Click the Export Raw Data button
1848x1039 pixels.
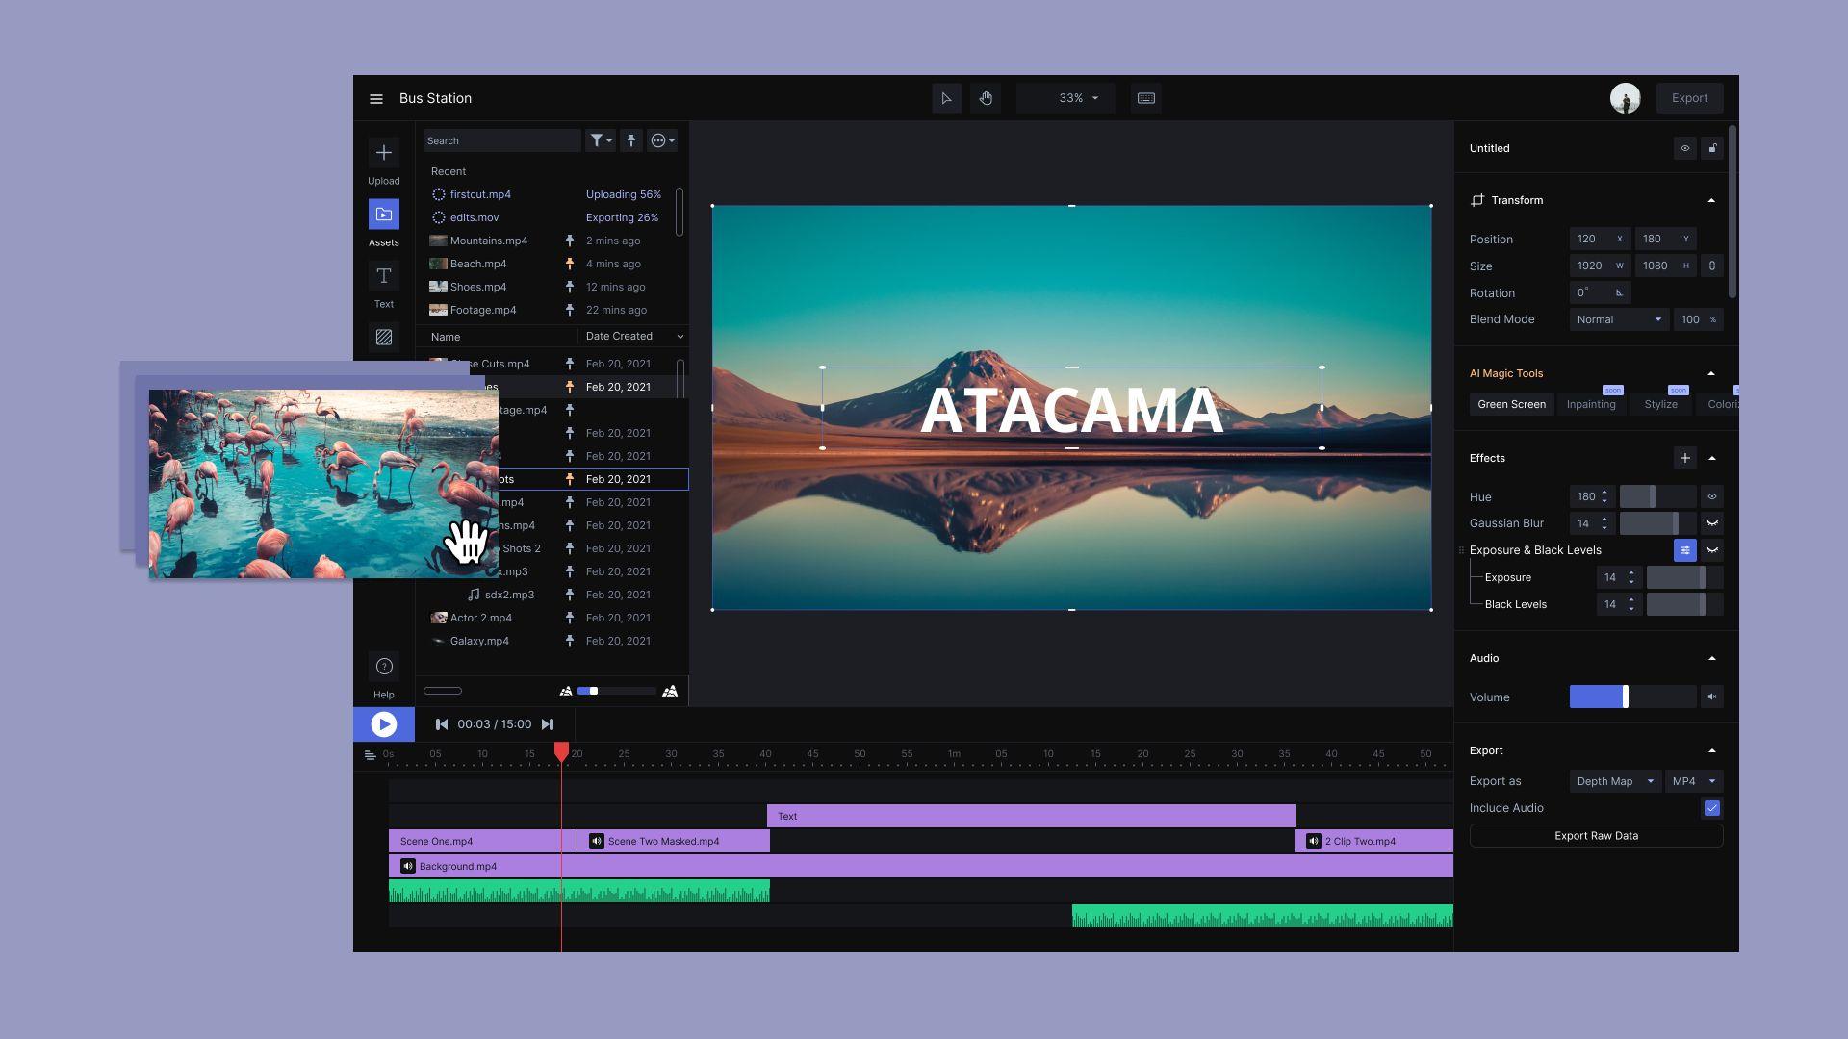[x=1596, y=836]
